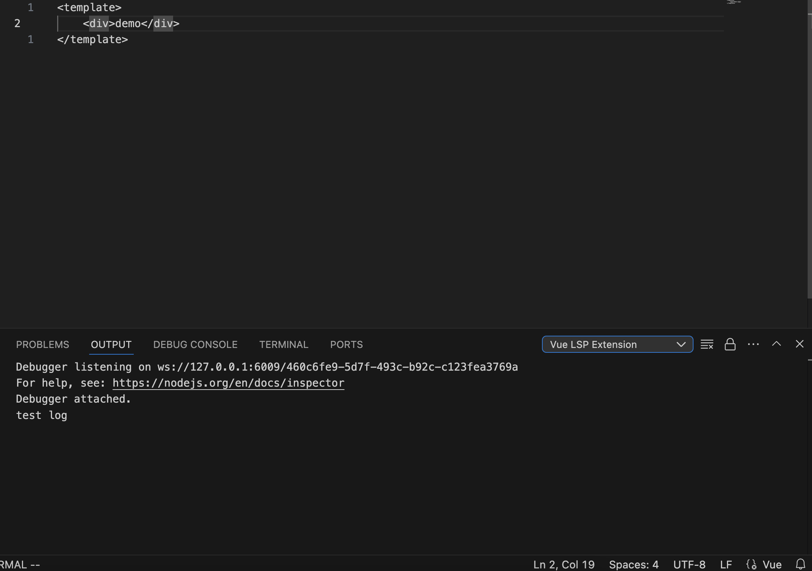This screenshot has width=812, height=571.
Task: Close the bottom panel
Action: coord(800,344)
